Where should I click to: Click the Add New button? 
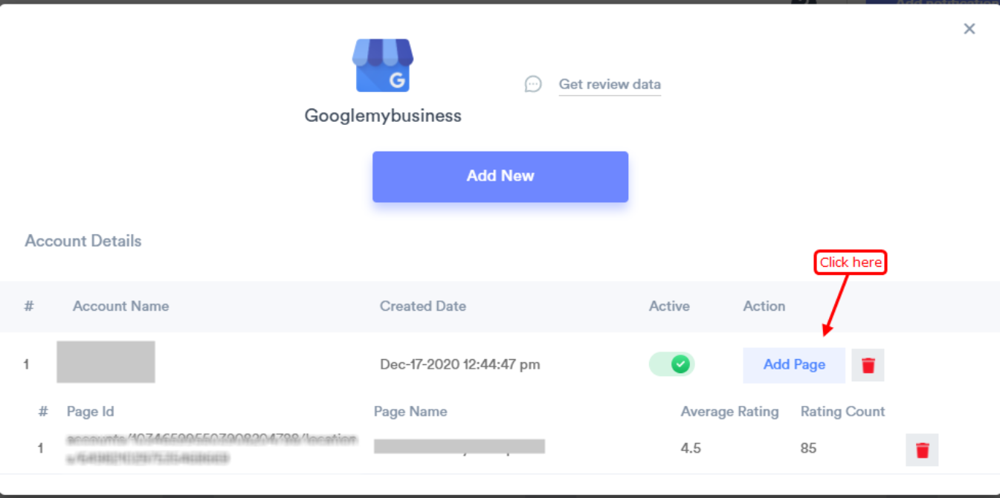coord(500,176)
